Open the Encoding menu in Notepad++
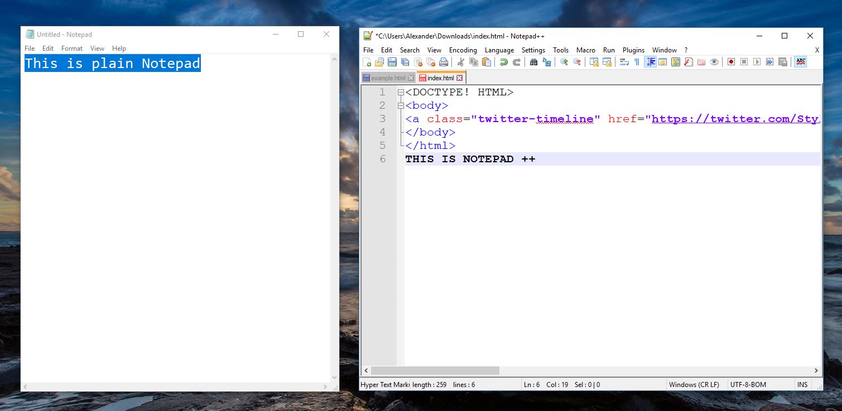Screen dimensions: 842x411 463,50
